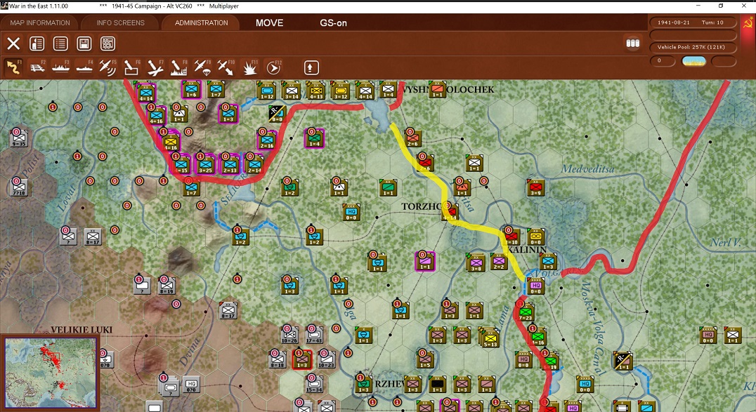
Task: Select the purple unit labeled 3=8 near Kalinin
Action: pyautogui.click(x=476, y=263)
